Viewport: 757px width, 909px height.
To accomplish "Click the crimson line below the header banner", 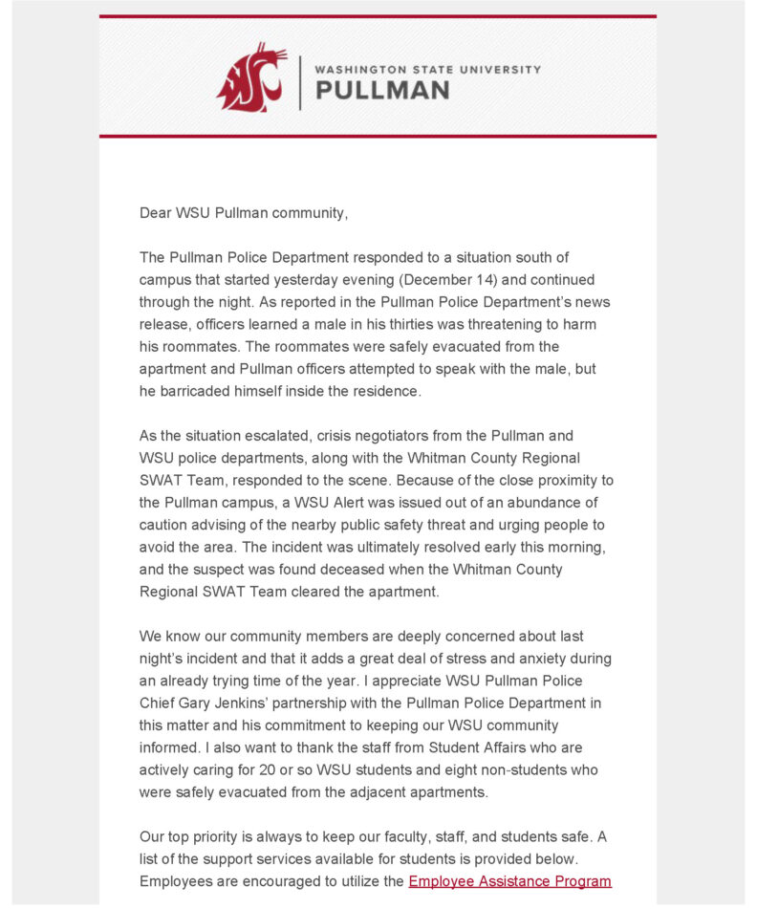I will click(378, 137).
